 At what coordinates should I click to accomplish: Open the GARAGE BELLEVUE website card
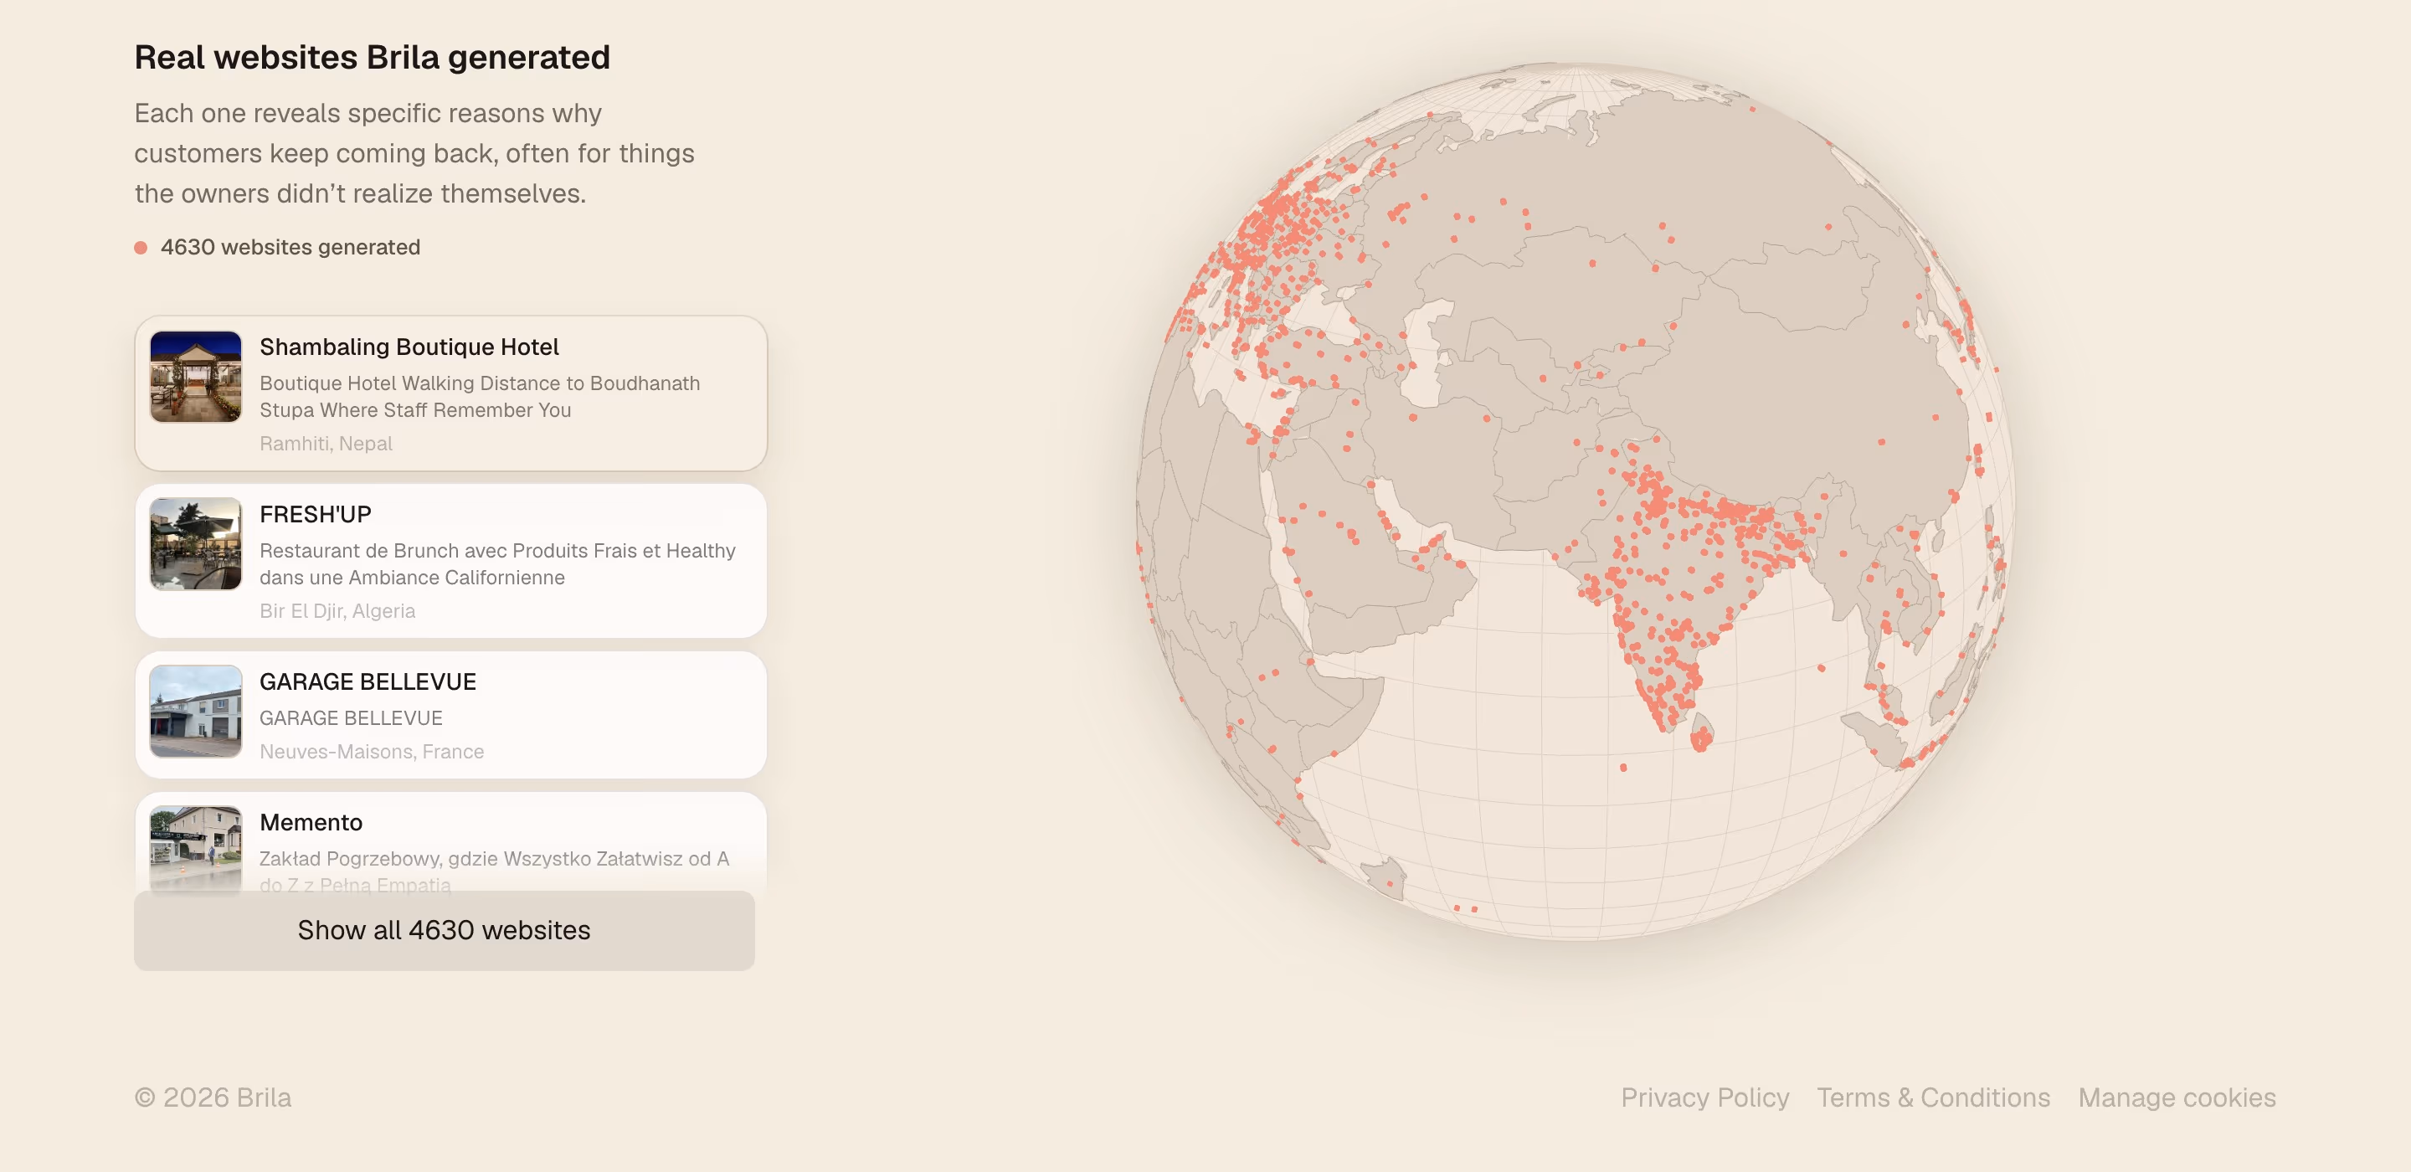450,715
